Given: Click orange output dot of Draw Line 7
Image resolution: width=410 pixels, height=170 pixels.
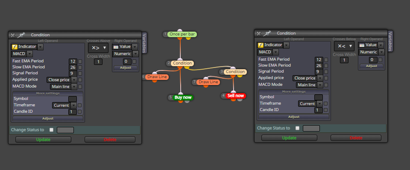Looking at the screenshot, I should coord(206,86).
